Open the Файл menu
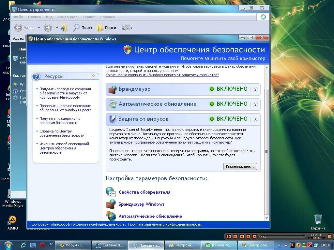Viewport: 334px width, 250px height. 19,17
